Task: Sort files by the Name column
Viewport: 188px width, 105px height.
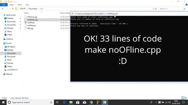Action: [26, 13]
